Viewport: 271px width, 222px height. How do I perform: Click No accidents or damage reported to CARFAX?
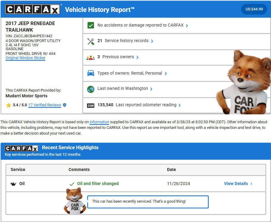(140, 25)
